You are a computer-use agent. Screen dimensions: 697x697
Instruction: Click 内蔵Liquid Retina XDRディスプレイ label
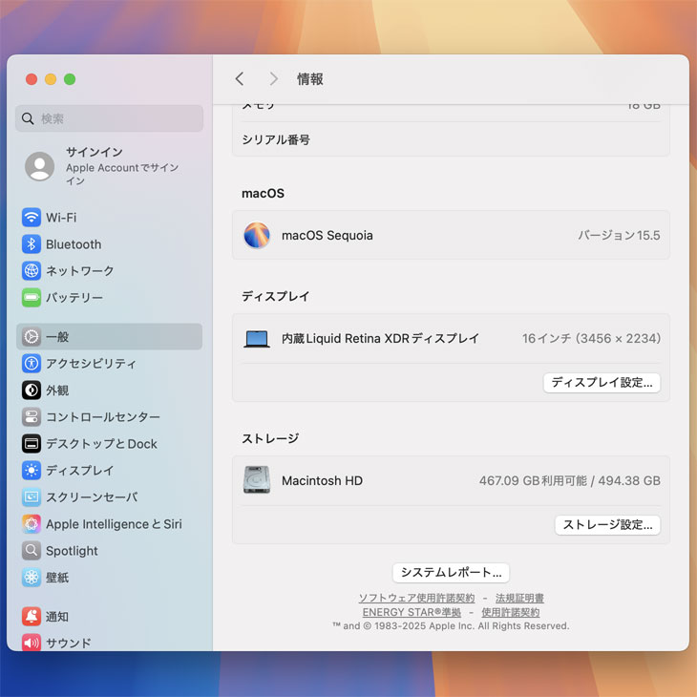tap(380, 339)
